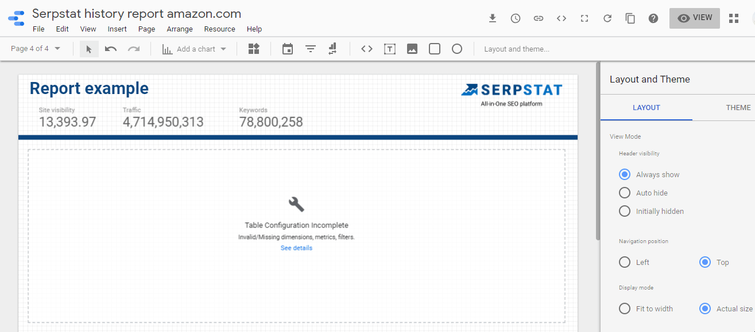755x332 pixels.
Task: Open the Page menu
Action: click(146, 29)
